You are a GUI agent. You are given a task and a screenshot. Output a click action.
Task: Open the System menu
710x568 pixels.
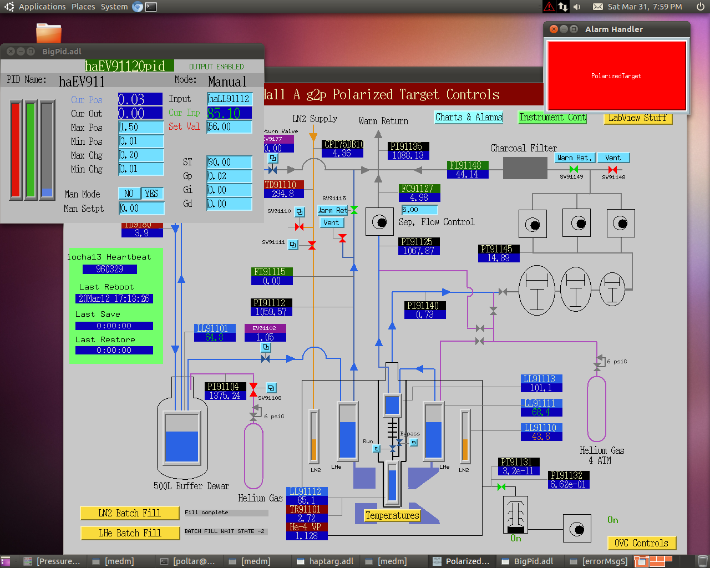114,7
